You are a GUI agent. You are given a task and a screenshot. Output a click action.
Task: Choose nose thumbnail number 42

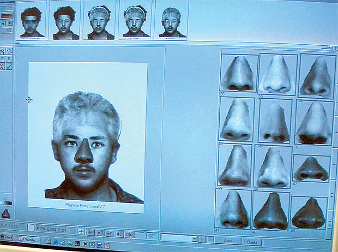coord(311,169)
